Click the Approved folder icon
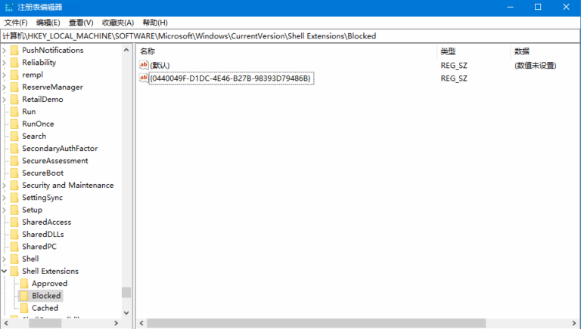The height and width of the screenshot is (329, 581). coord(24,284)
